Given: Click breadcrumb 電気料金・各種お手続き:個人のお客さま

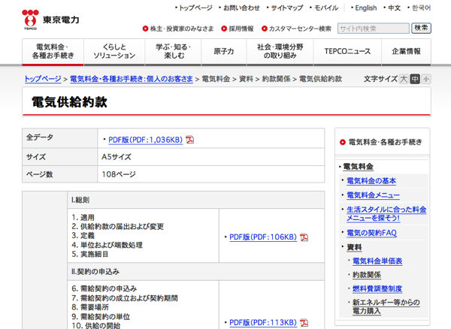Looking at the screenshot, I should coord(131,79).
